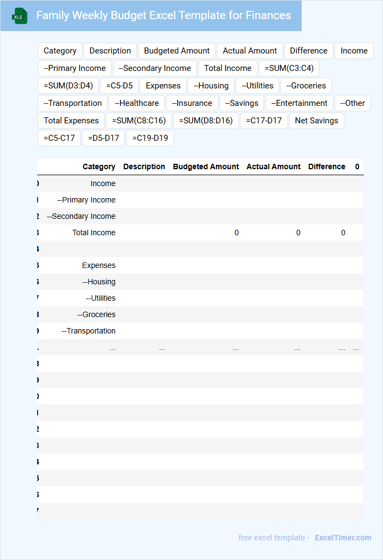The height and width of the screenshot is (560, 383).
Task: Select the Net Savings tag
Action: click(316, 121)
